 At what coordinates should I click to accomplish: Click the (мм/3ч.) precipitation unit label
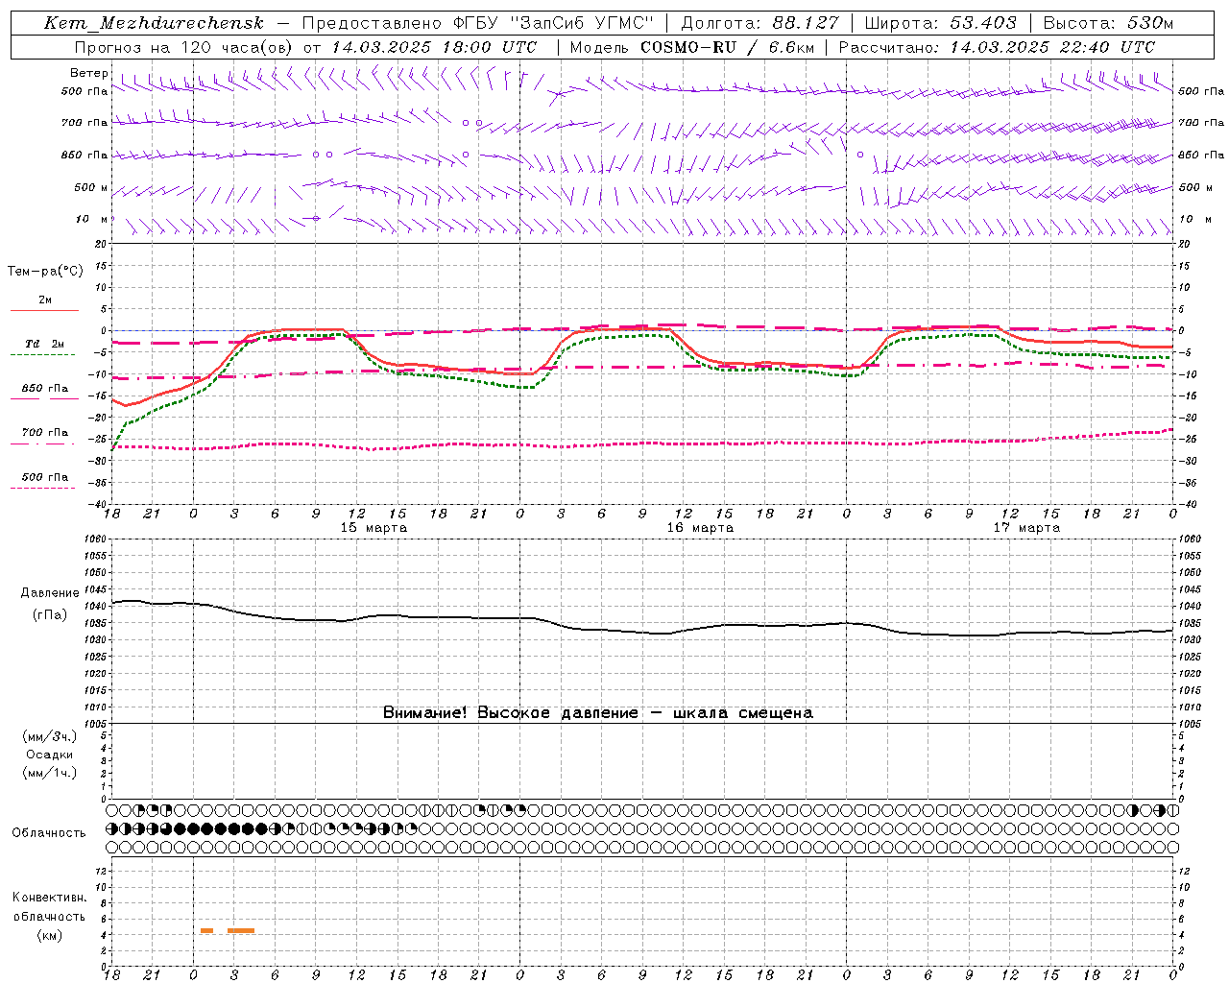tap(50, 736)
